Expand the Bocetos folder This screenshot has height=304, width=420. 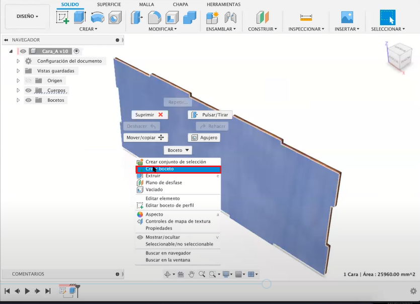18,100
